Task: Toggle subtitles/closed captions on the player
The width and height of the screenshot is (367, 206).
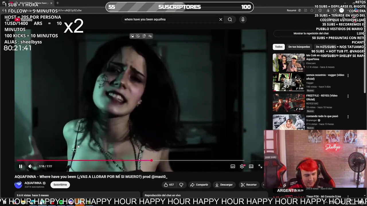Action: [x=233, y=166]
